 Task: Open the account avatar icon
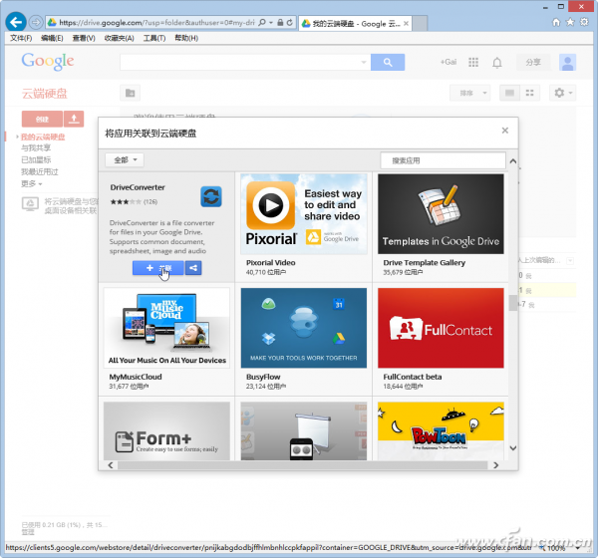(567, 62)
